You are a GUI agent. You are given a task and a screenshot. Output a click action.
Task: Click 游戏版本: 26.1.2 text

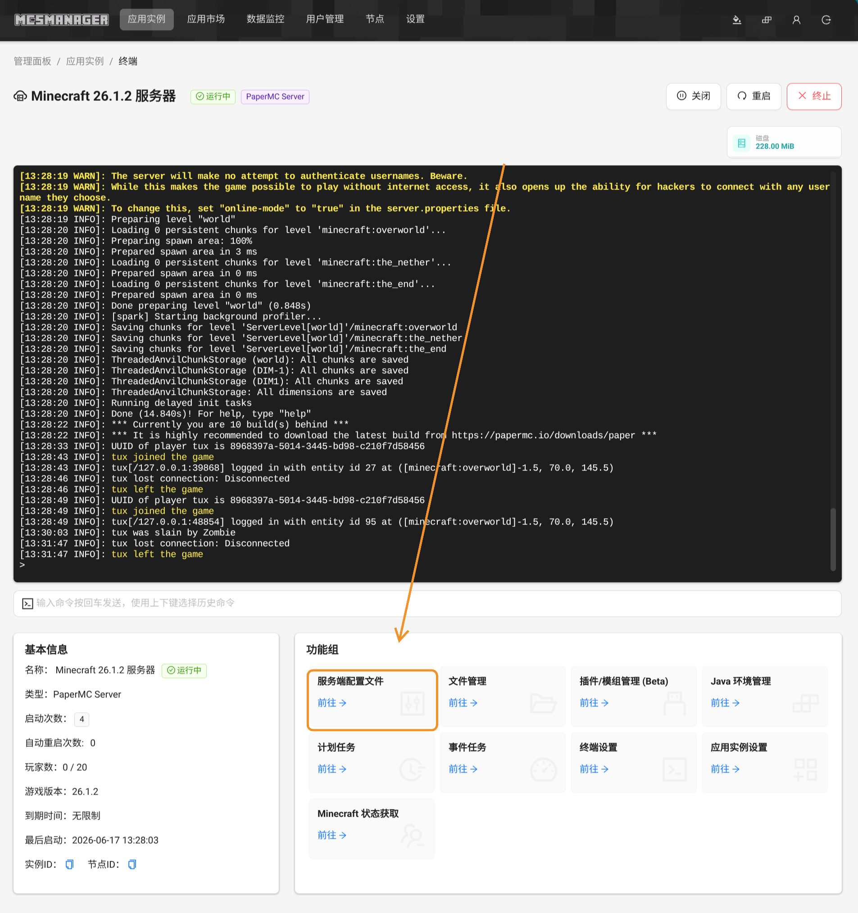pos(62,792)
